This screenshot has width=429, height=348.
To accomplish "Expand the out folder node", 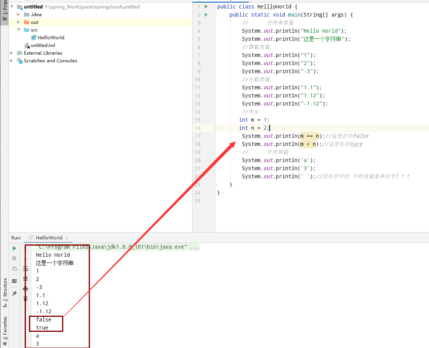I will (x=19, y=22).
